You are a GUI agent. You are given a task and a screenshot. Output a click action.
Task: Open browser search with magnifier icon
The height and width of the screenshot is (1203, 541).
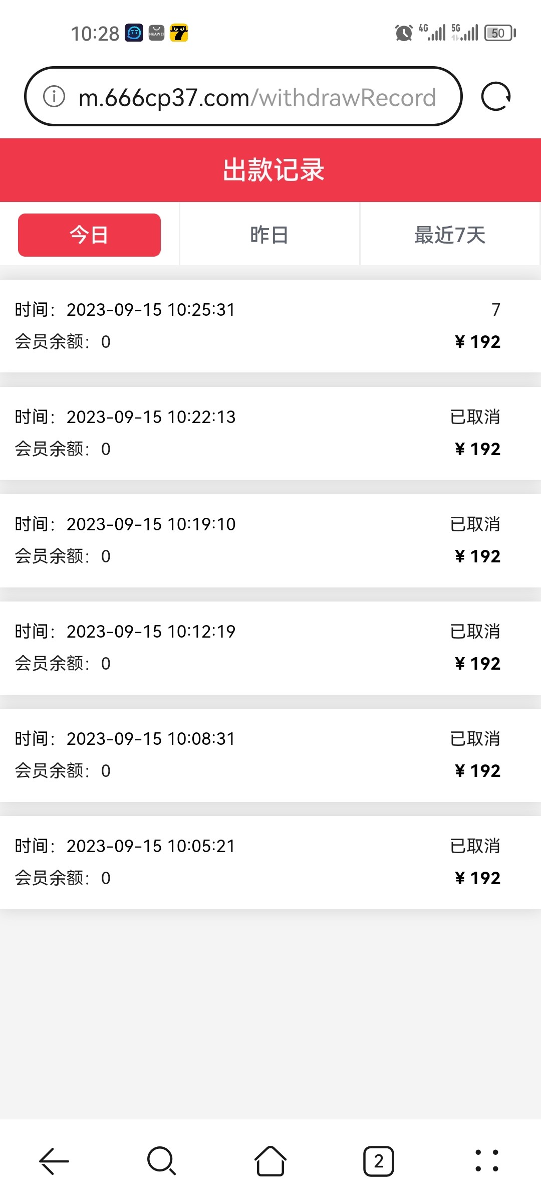[161, 1161]
